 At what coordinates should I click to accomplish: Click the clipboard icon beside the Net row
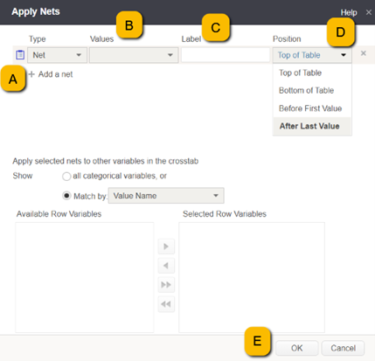point(20,55)
